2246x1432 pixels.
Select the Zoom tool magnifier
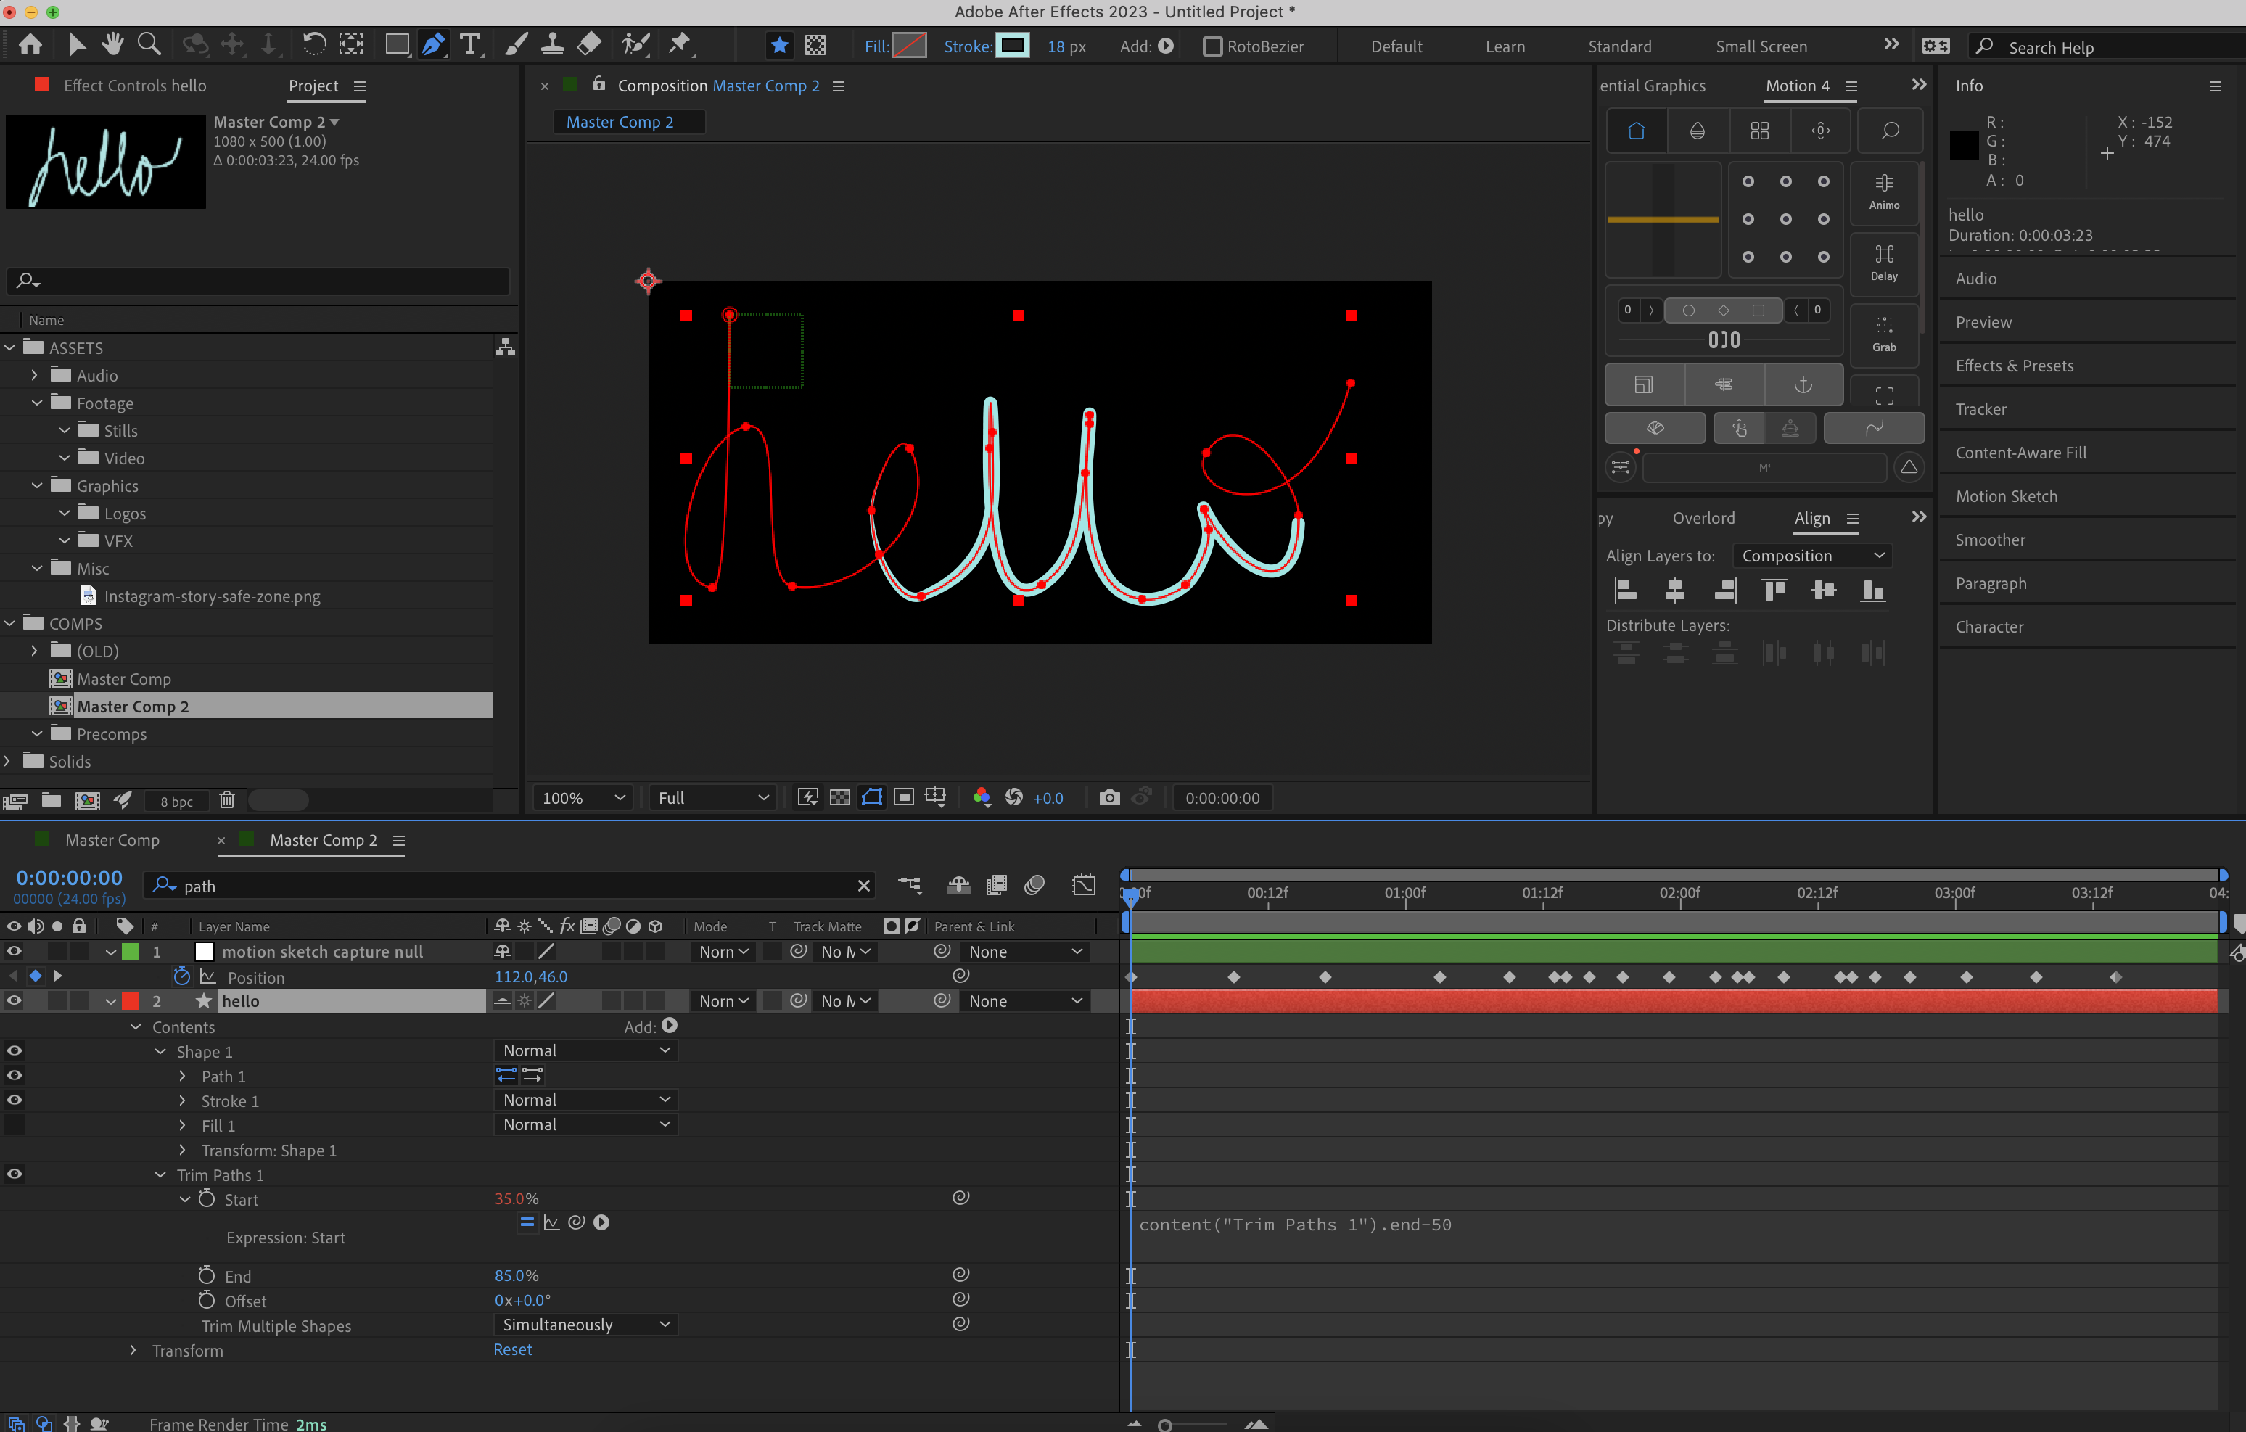pos(148,44)
